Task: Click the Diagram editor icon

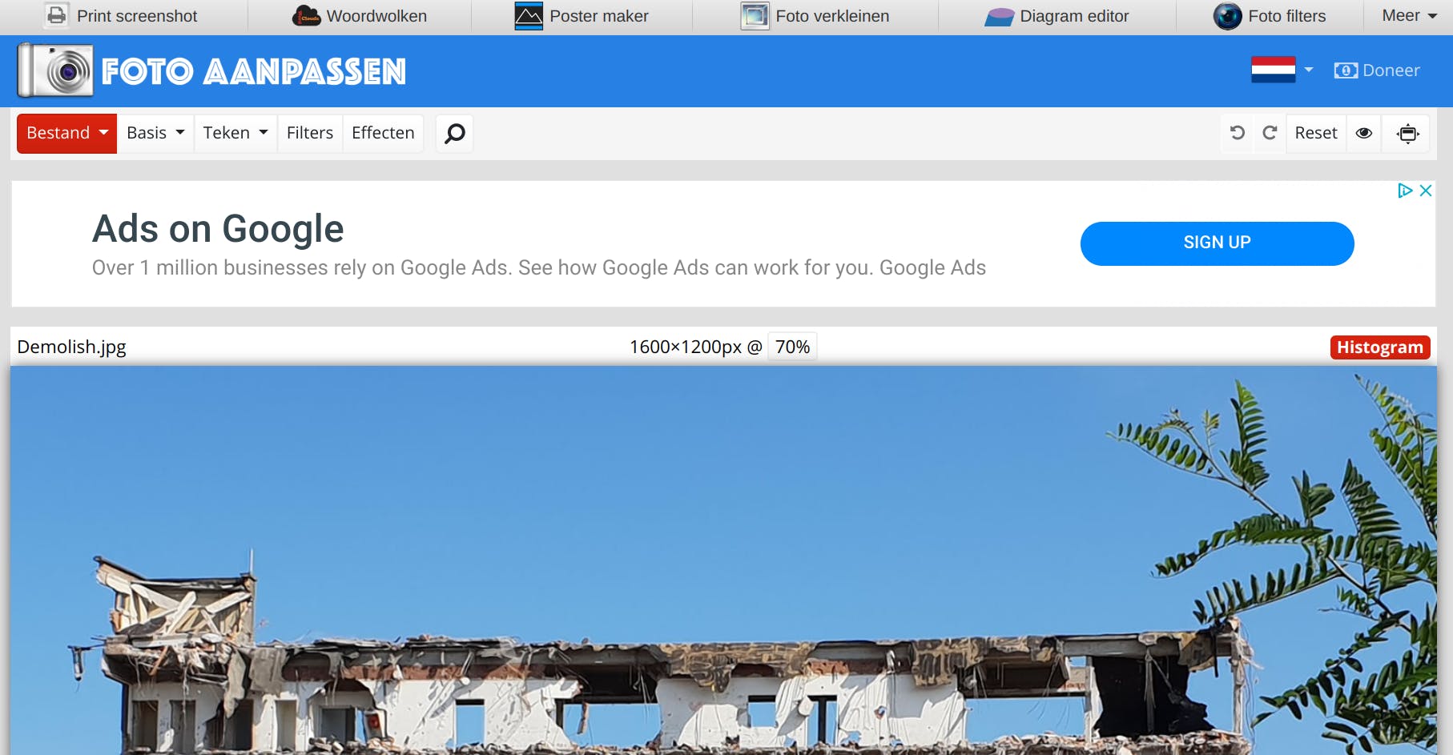Action: (x=1000, y=17)
